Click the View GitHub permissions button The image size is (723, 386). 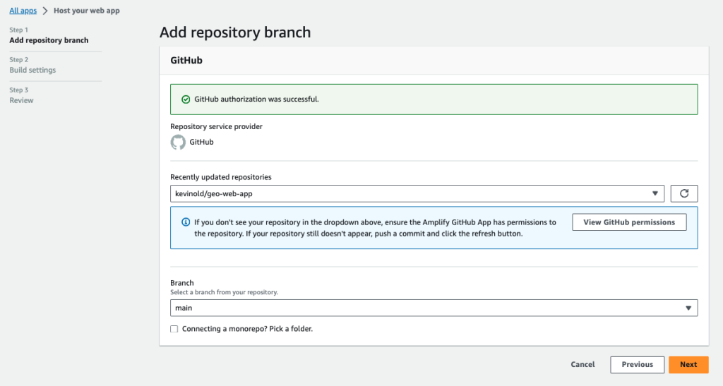click(x=629, y=222)
